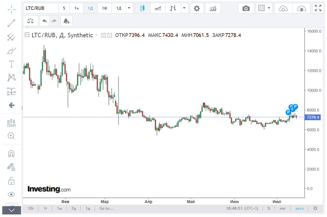327x217 pixels.
Task: Switch to area chart style
Action: [x=158, y=8]
